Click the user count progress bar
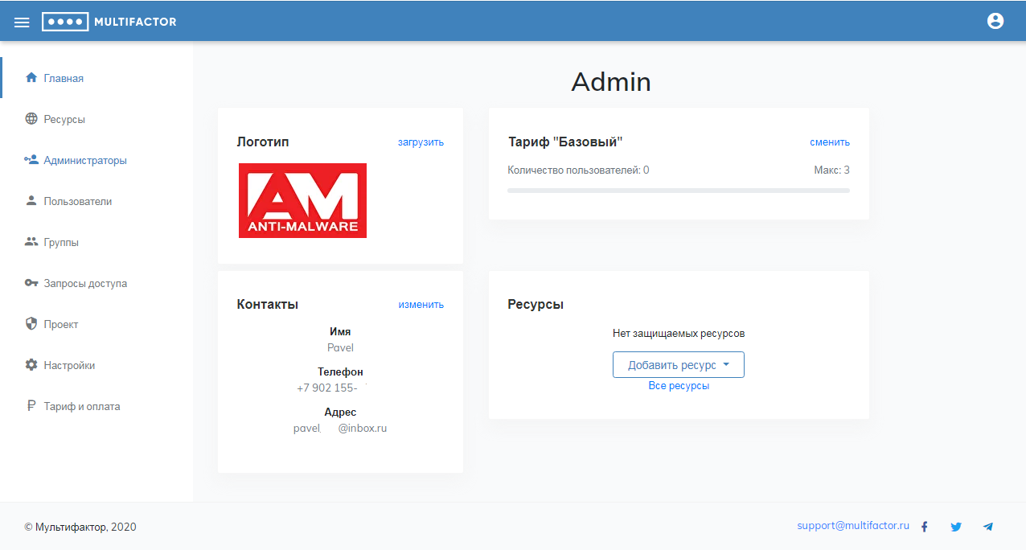1026x550 pixels. coord(679,191)
